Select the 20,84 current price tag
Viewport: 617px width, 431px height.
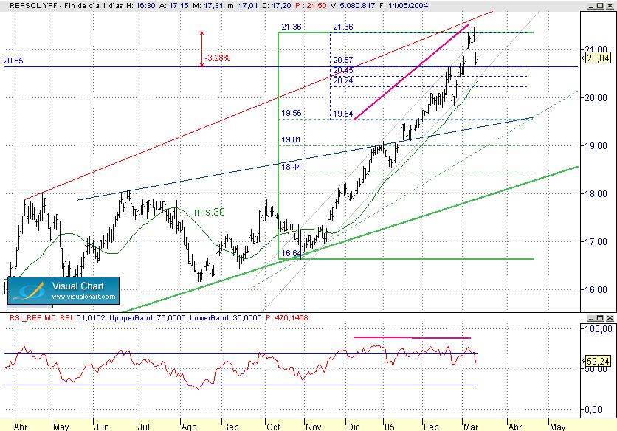[598, 58]
